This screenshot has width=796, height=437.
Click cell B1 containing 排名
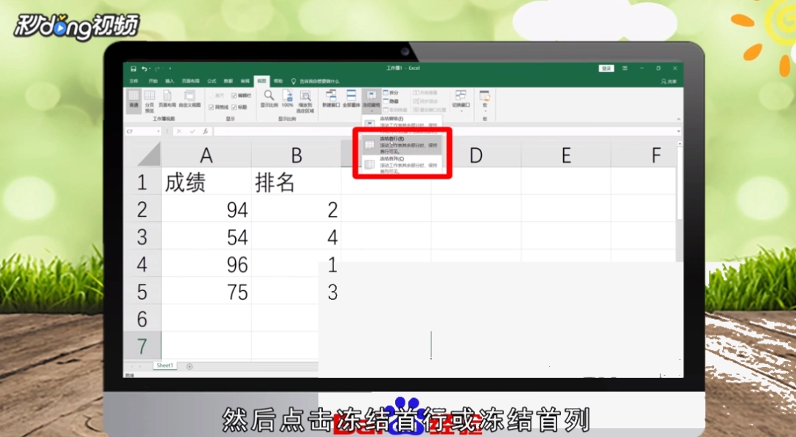click(x=296, y=182)
